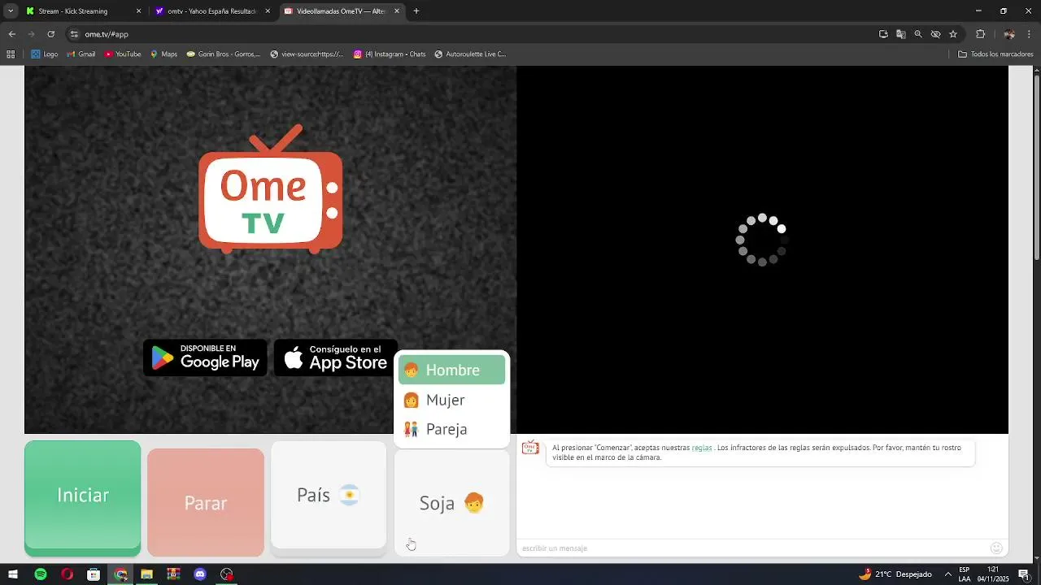The width and height of the screenshot is (1041, 585).
Task: Open the Windows Start menu
Action: (x=13, y=574)
